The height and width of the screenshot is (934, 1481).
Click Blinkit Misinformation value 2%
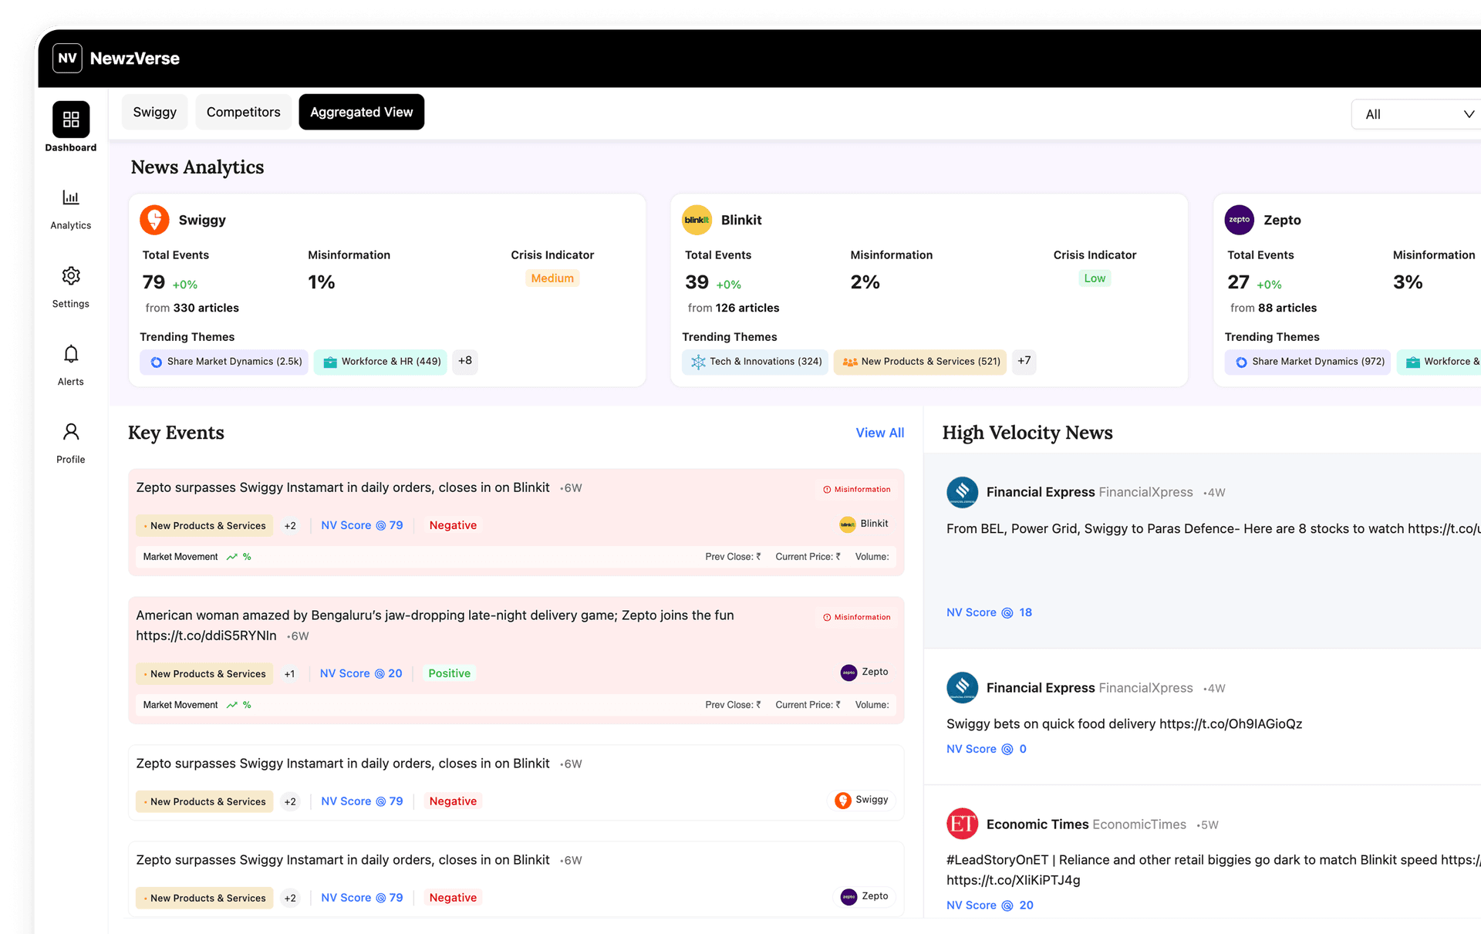point(865,282)
